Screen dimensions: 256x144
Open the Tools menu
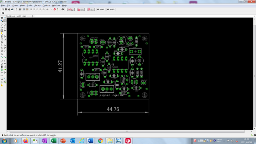[29, 5]
